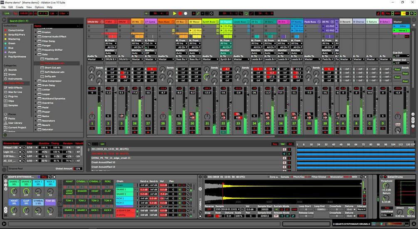Launch the Intro scene

tap(395, 26)
